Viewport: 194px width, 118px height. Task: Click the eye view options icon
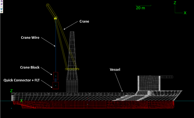pyautogui.click(x=1, y=12)
